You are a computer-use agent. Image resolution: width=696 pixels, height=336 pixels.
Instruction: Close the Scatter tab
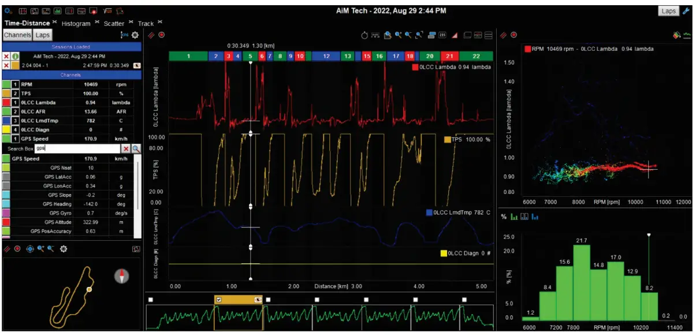(x=131, y=22)
